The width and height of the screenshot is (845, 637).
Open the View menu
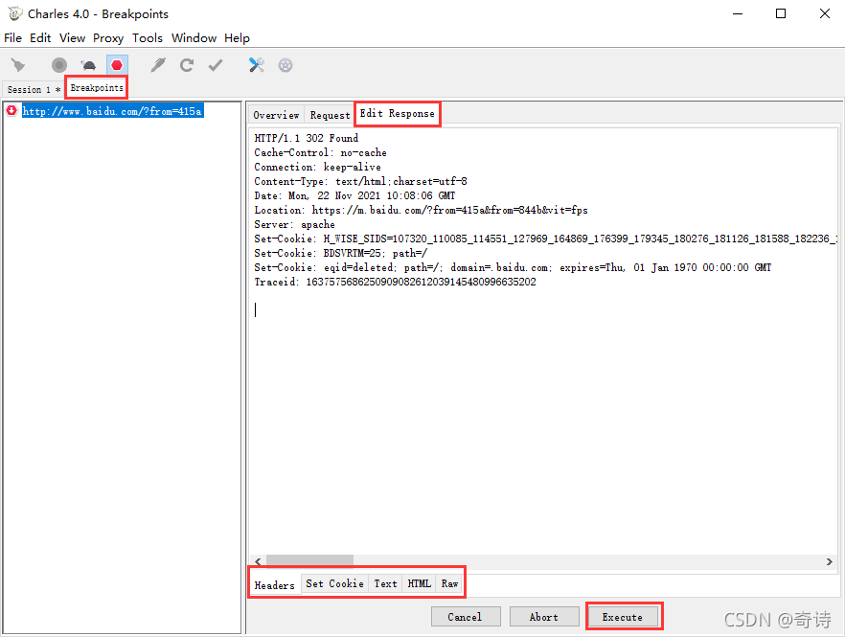(72, 37)
